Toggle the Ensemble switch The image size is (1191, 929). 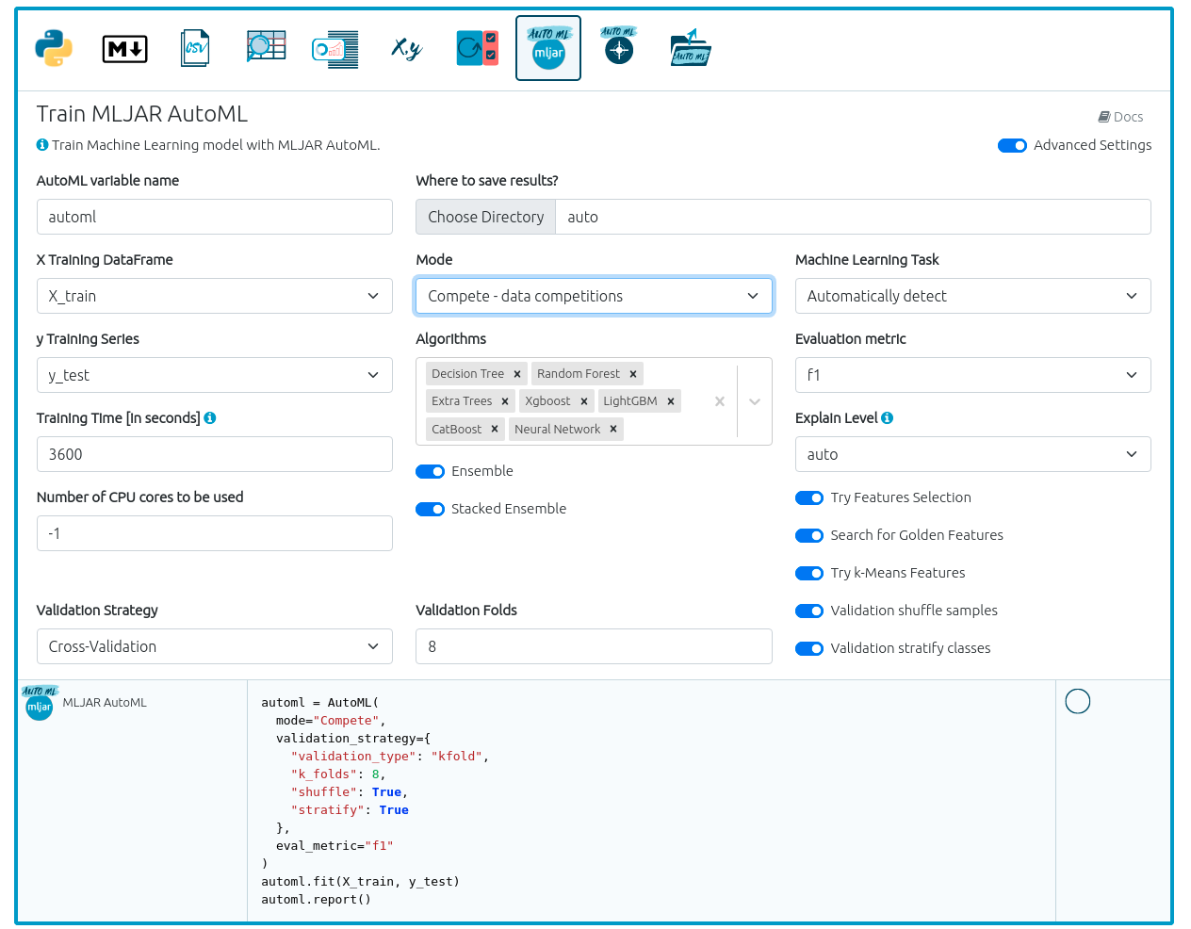click(430, 471)
